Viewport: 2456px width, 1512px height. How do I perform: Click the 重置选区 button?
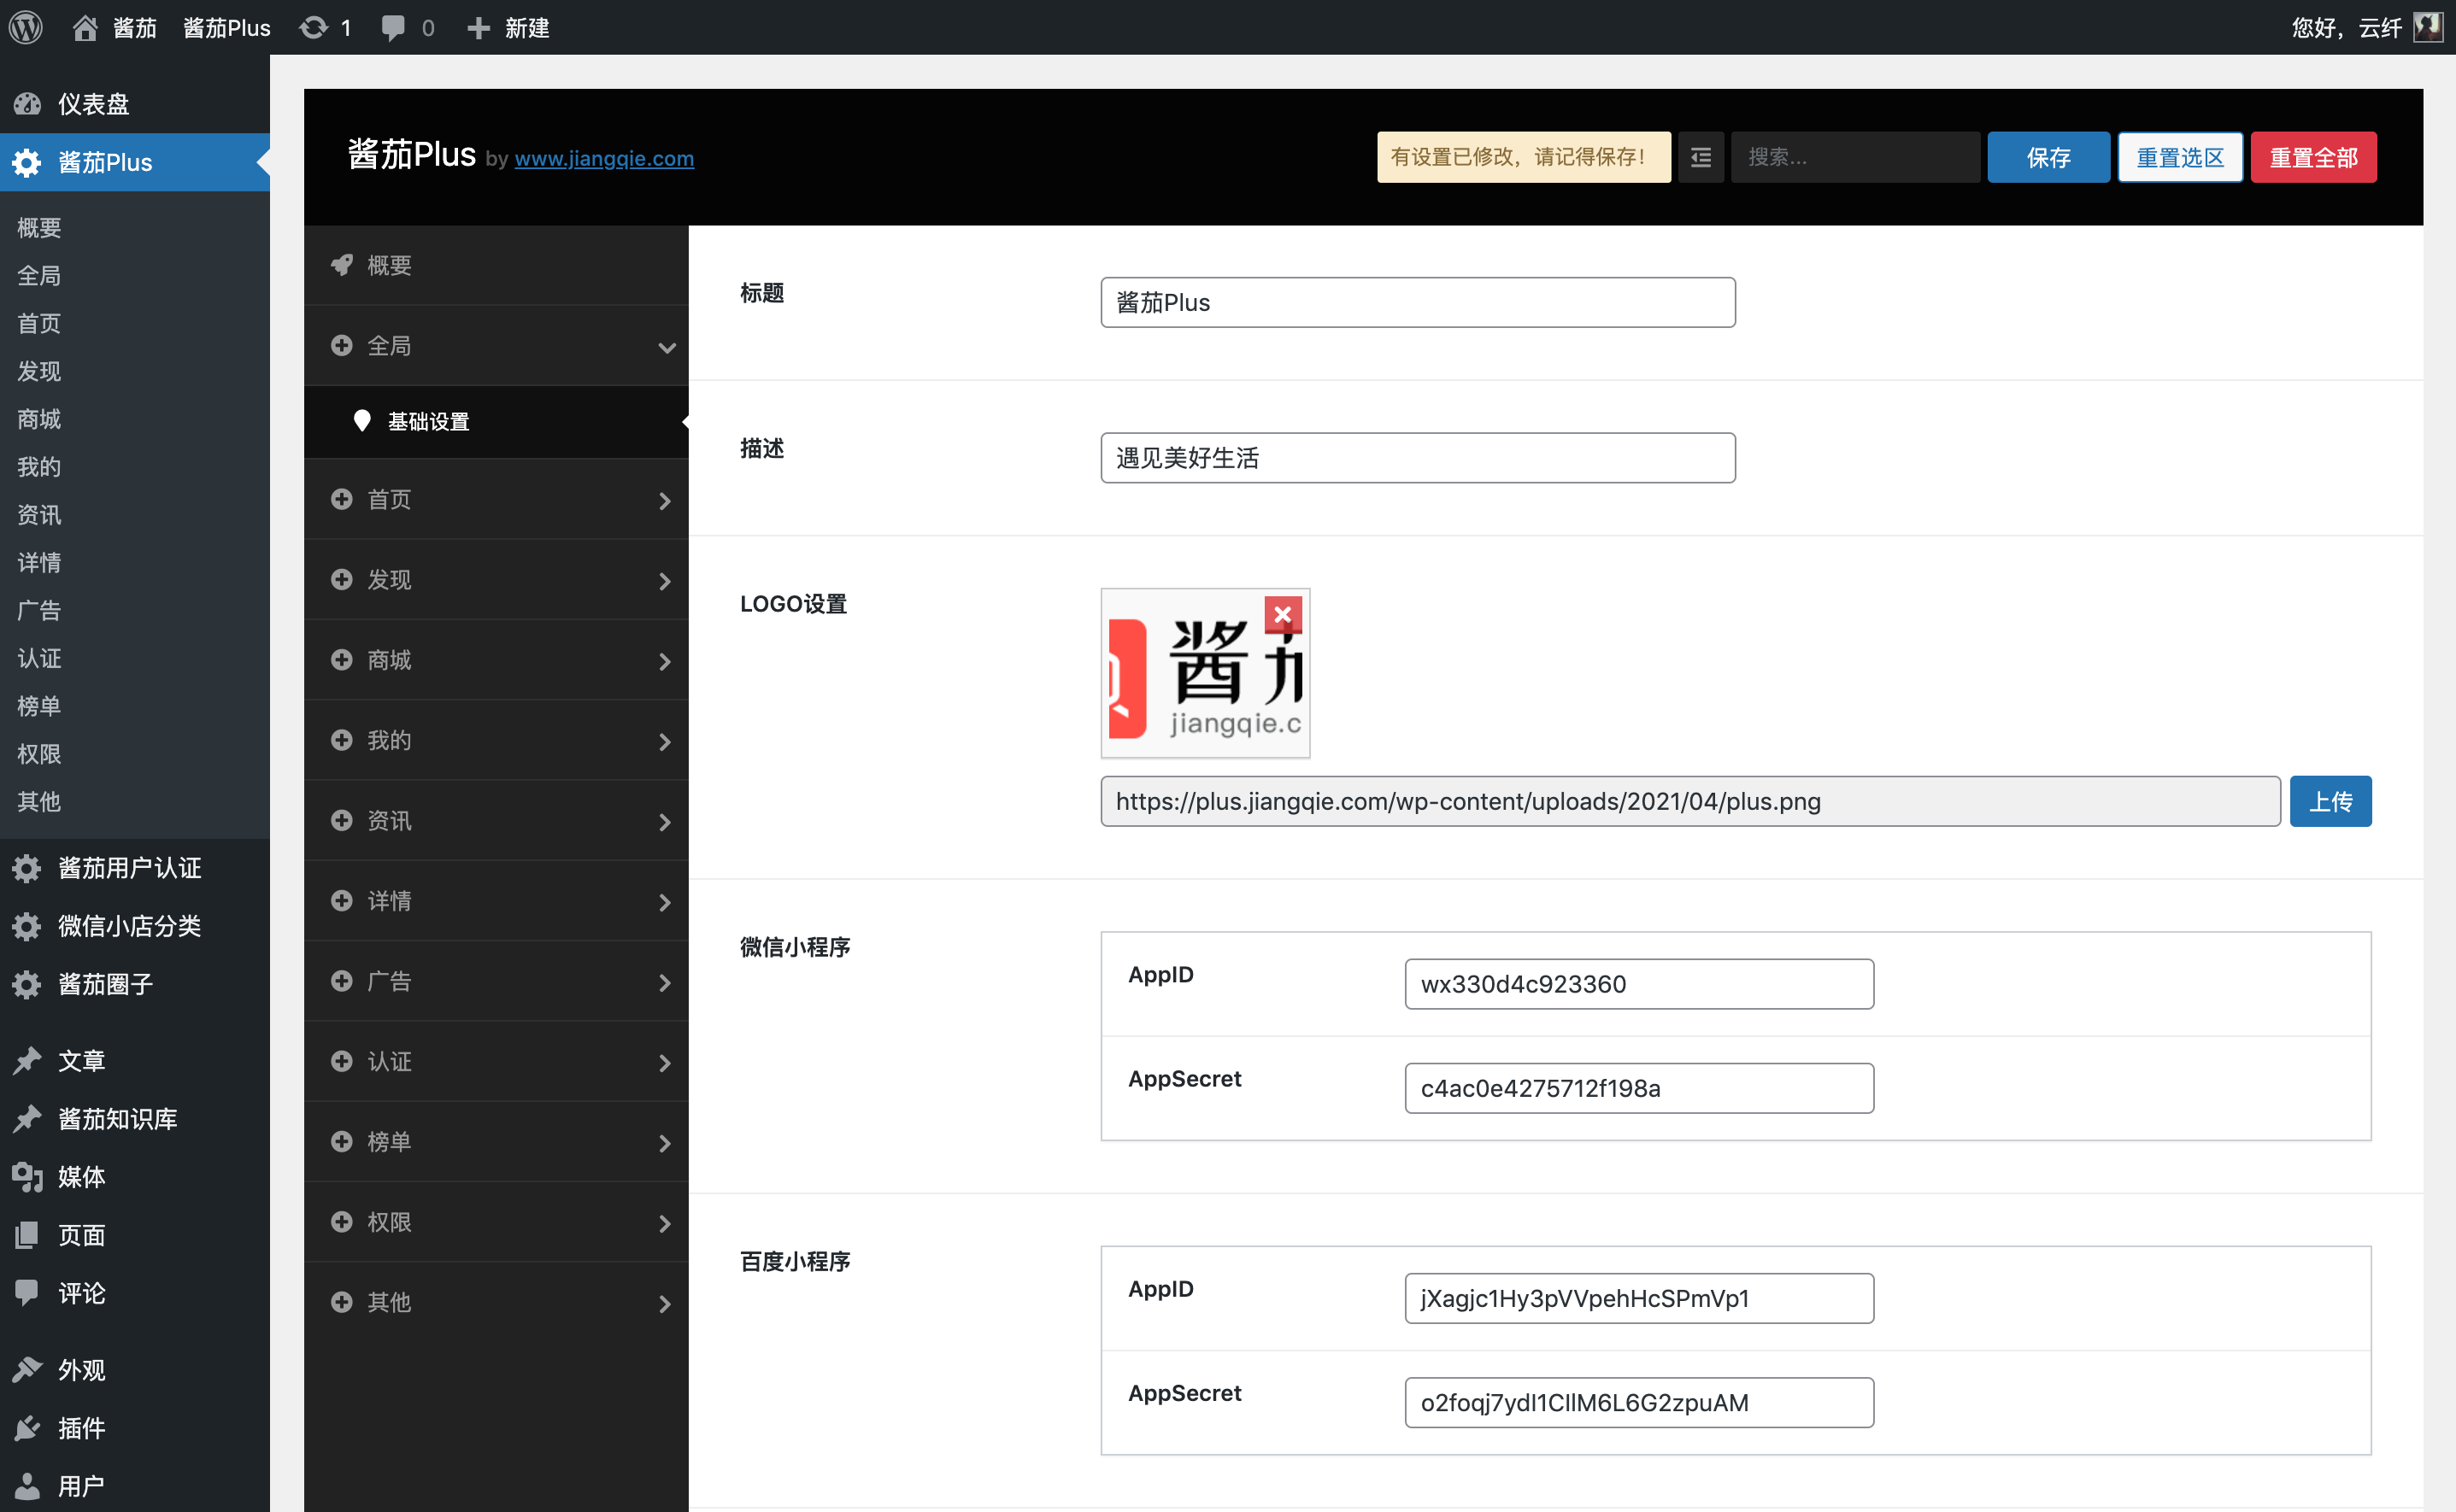(2180, 157)
